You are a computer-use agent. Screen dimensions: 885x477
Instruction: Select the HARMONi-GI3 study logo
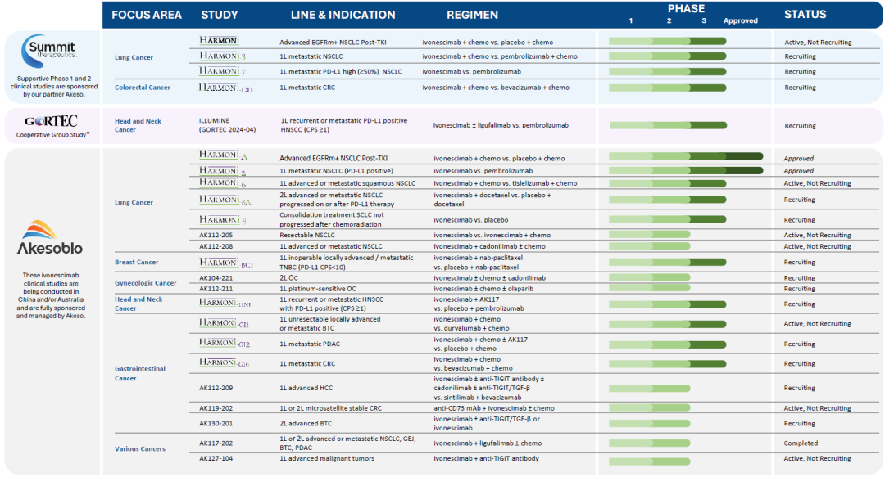coord(226,88)
